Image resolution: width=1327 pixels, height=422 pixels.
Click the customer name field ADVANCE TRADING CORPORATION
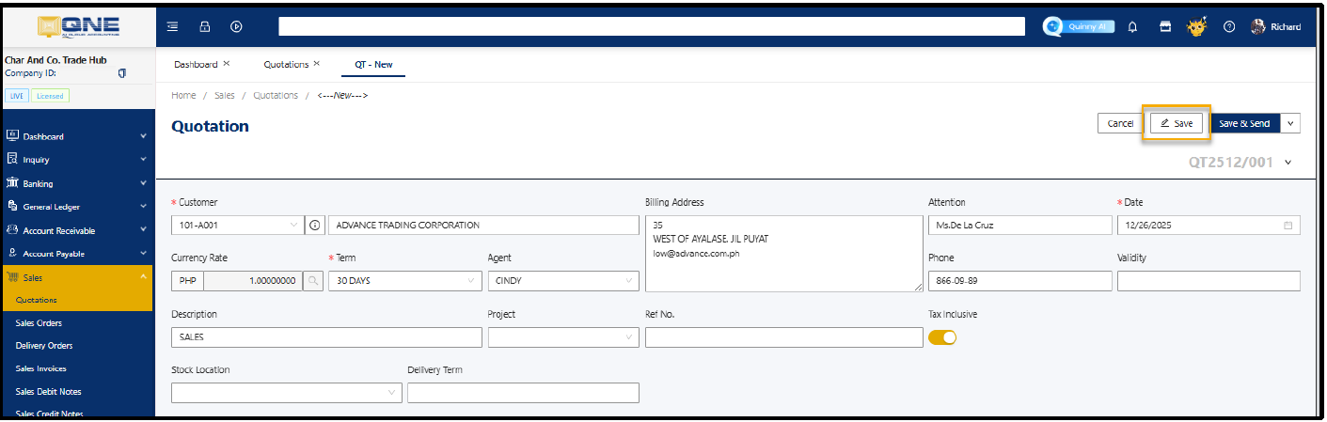pos(483,226)
